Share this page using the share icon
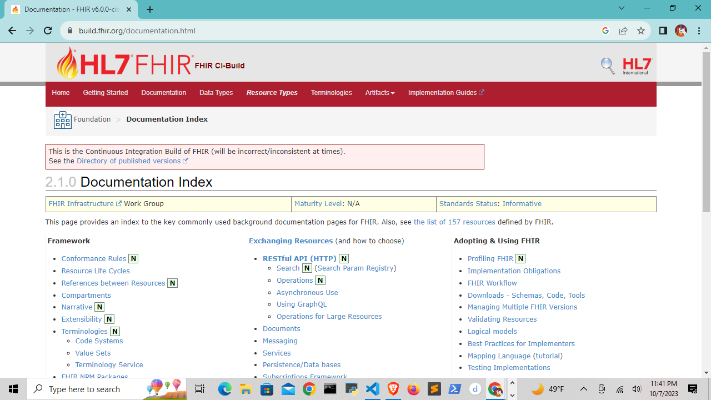The image size is (711, 400). pos(623,31)
